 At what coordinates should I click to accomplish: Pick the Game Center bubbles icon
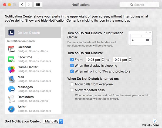pos(11,69)
